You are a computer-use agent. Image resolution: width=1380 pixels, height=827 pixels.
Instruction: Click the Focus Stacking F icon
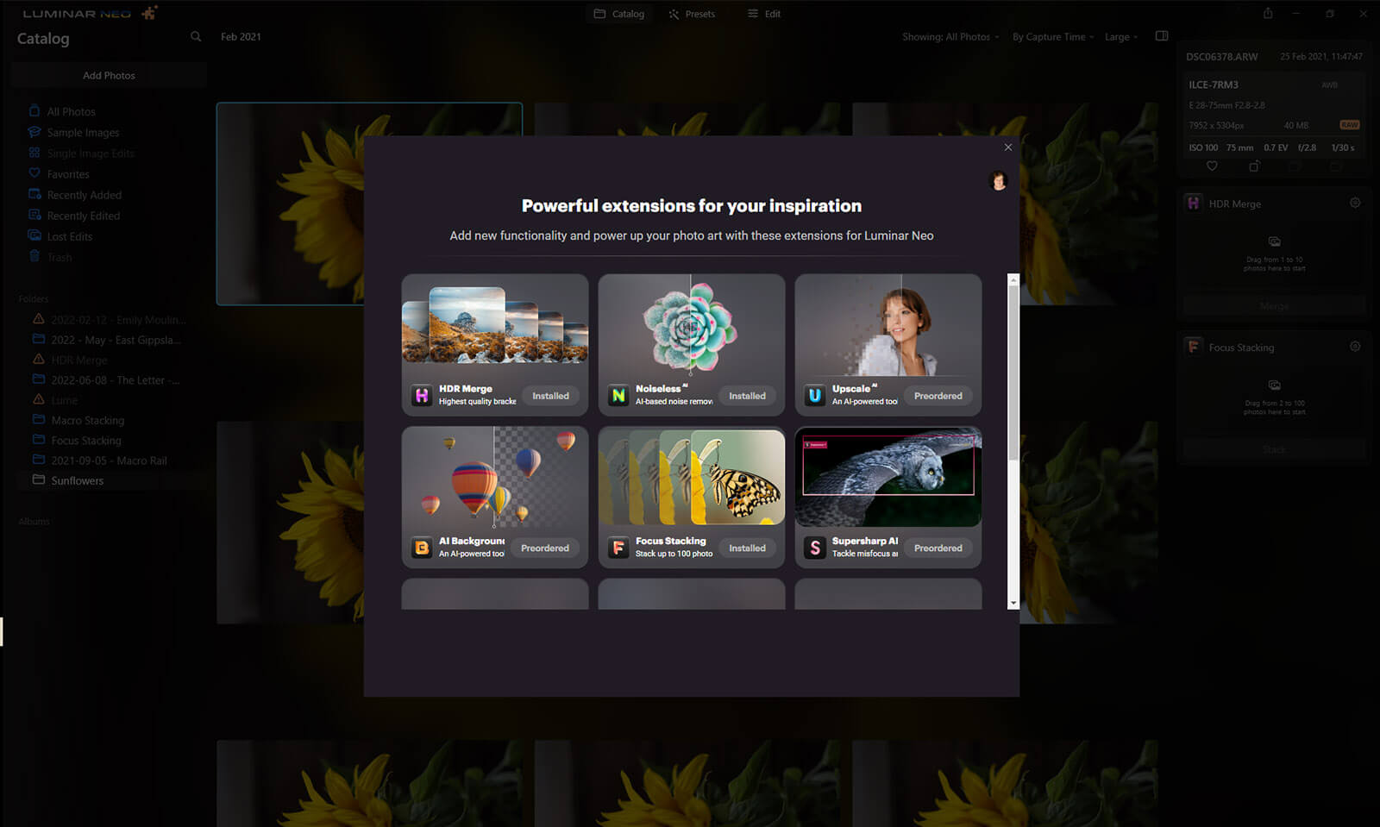[x=618, y=548]
